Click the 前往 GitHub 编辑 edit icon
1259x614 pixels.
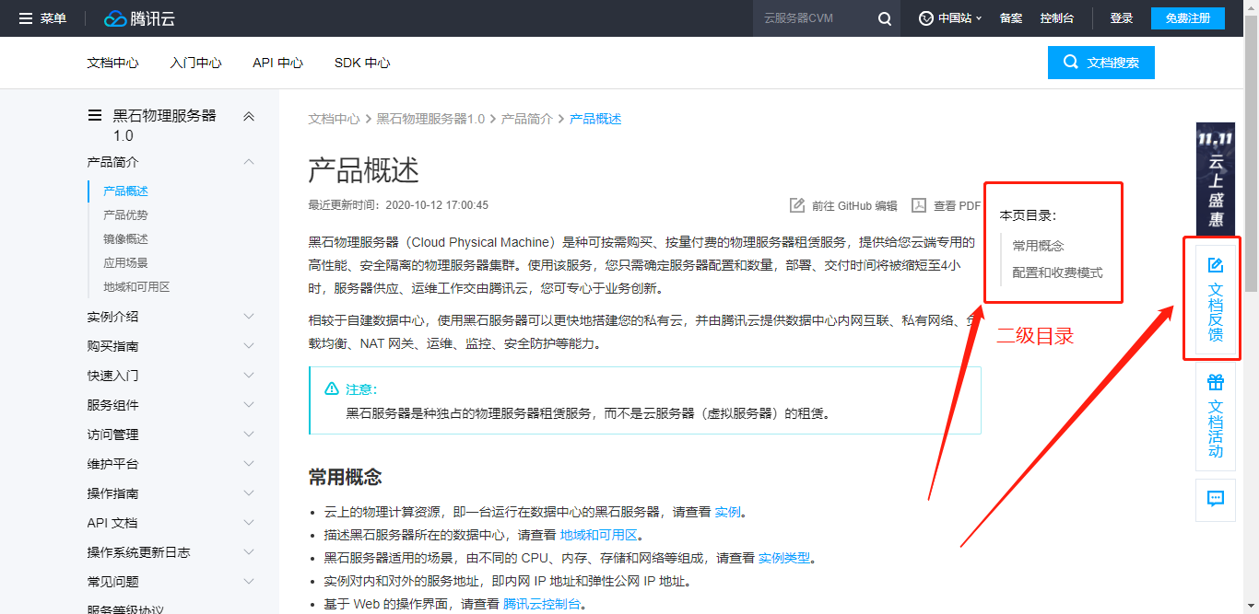pos(797,205)
